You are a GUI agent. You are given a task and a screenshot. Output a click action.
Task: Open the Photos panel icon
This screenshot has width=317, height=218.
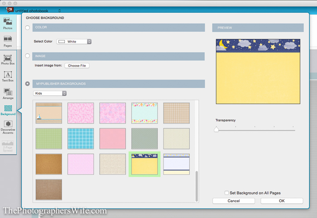pyautogui.click(x=8, y=23)
